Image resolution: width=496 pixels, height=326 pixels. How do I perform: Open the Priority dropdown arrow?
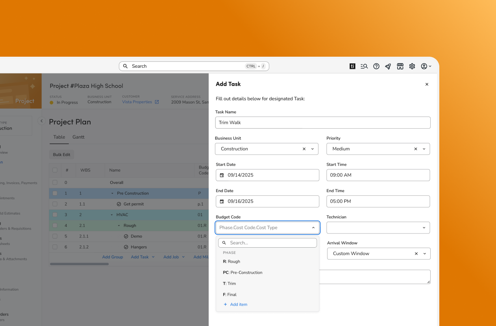tap(424, 149)
